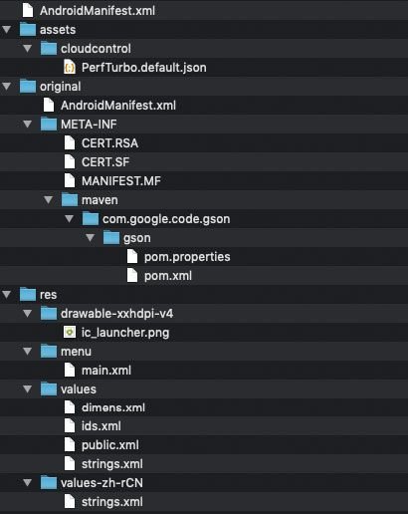408x514 pixels.
Task: Select dimens.xml in values folder
Action: pos(113,407)
